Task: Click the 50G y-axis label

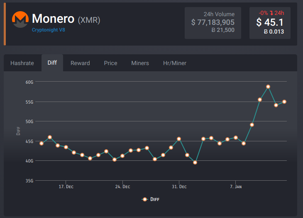Action: pyautogui.click(x=29, y=121)
